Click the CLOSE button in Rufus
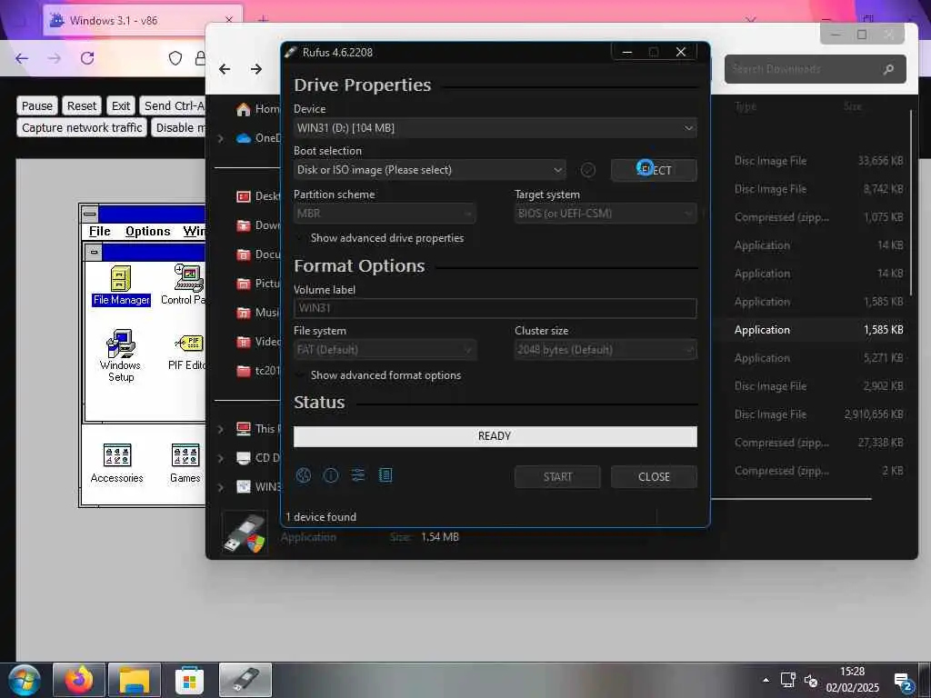931x698 pixels. (x=654, y=477)
